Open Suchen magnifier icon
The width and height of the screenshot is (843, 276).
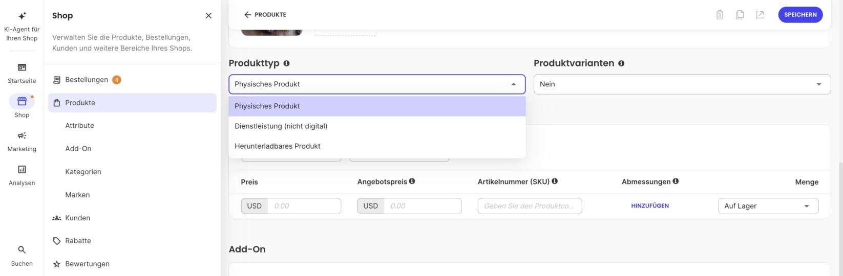point(22,250)
